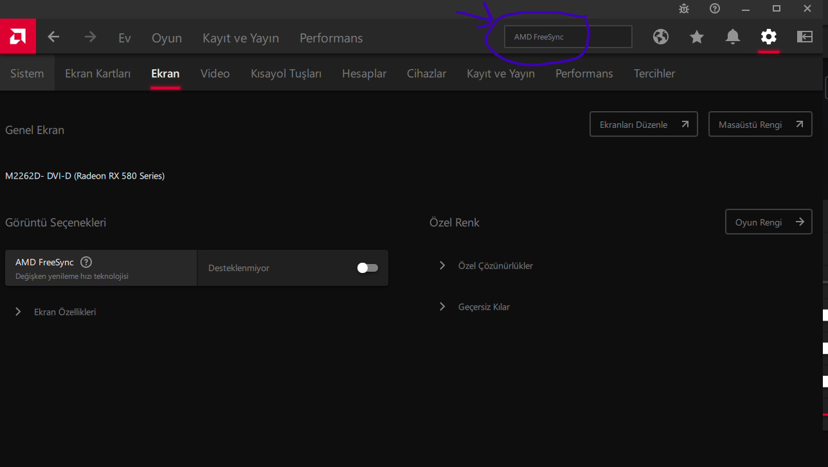Click the search field
Viewport: 828px width, 467px height.
coord(568,37)
